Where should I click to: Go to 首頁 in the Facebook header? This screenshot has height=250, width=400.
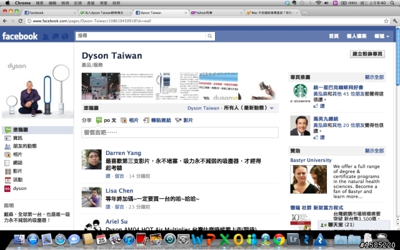click(334, 36)
